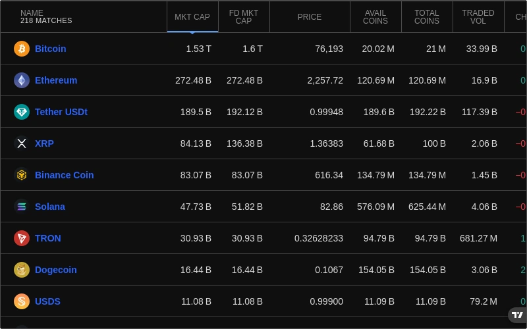Click the TRON red logo icon

click(22, 238)
